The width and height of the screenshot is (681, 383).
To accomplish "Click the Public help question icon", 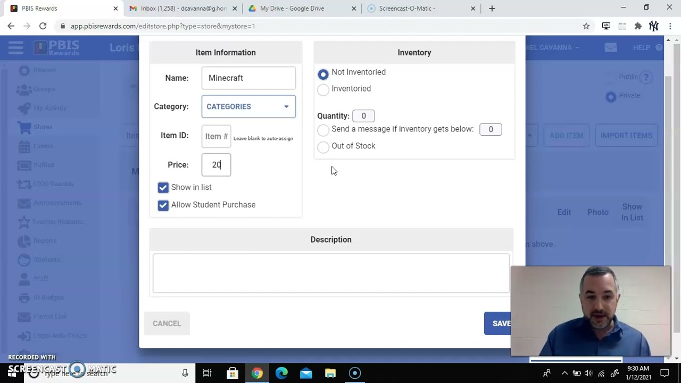I will coord(646,78).
